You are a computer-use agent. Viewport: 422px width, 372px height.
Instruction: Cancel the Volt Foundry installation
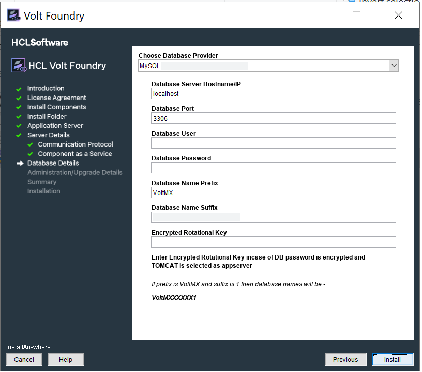pos(24,360)
